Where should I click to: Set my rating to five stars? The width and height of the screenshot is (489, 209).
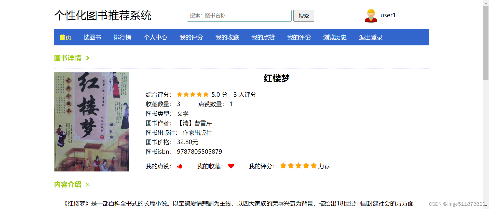tap(314, 166)
